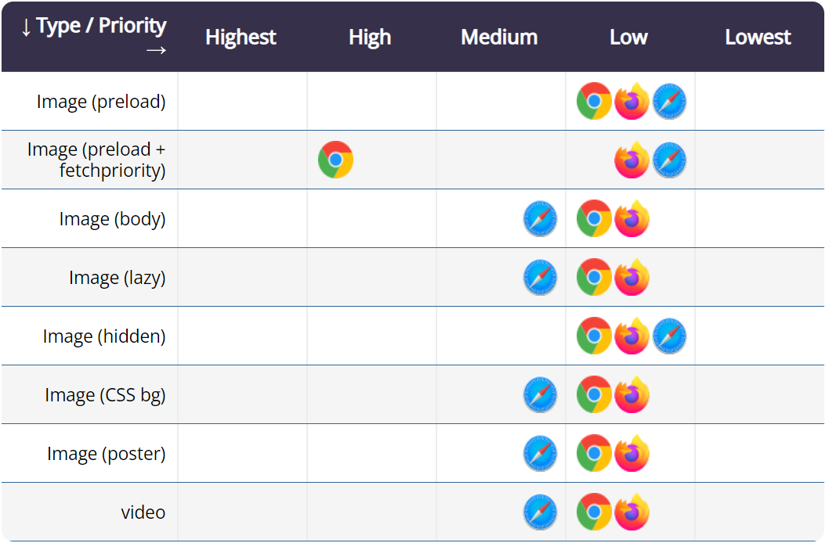Viewport: 829px width, 543px height.
Task: Click the Image (lazy) row label
Action: click(x=117, y=278)
